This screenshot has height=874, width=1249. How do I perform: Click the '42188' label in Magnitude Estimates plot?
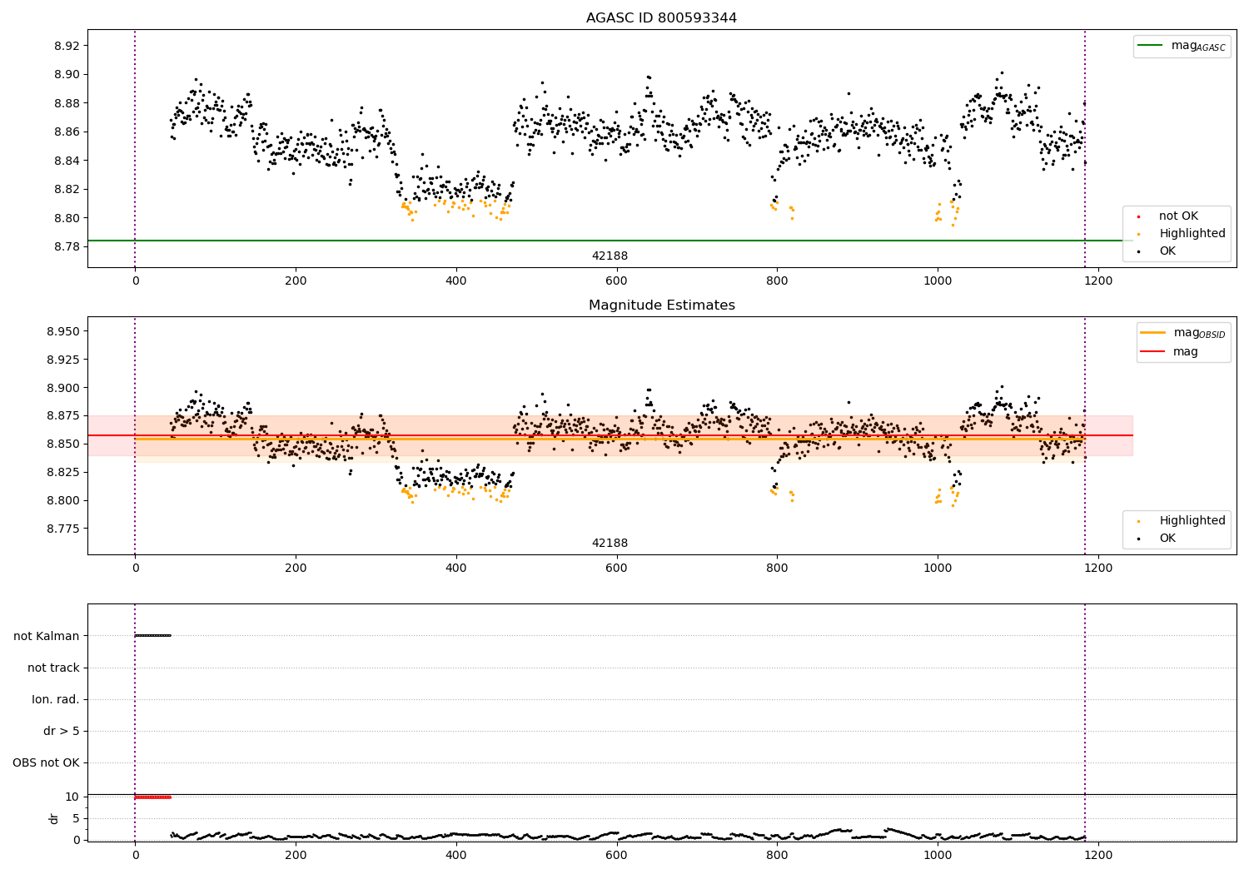(610, 544)
